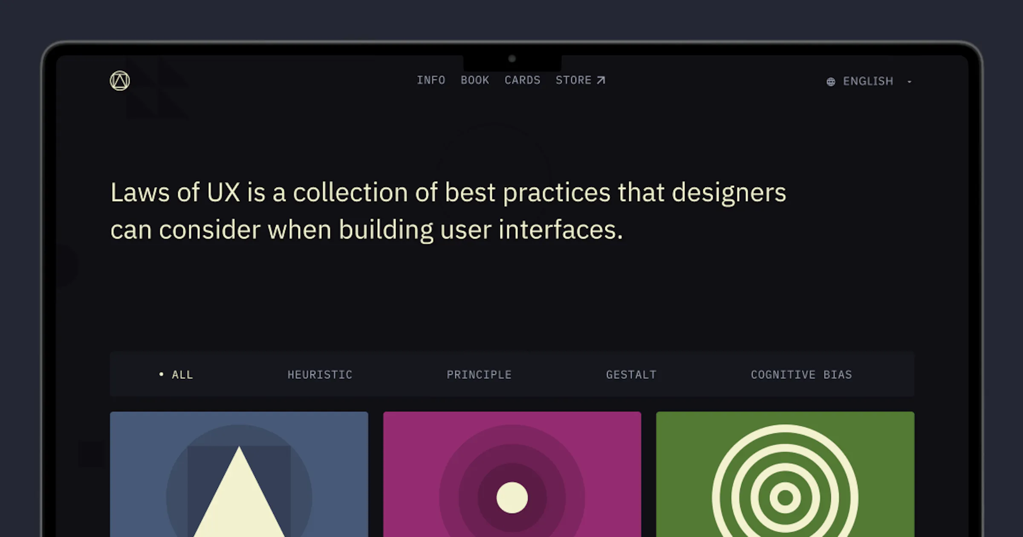Filter laws by PRINCIPLE

point(479,375)
